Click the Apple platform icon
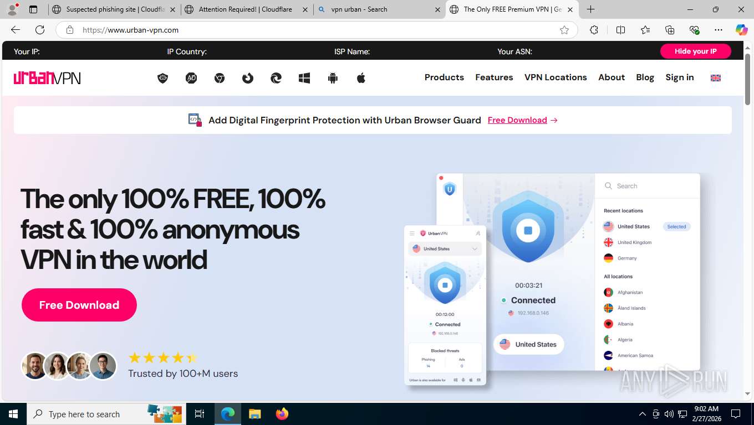Image resolution: width=754 pixels, height=425 pixels. coord(361,78)
